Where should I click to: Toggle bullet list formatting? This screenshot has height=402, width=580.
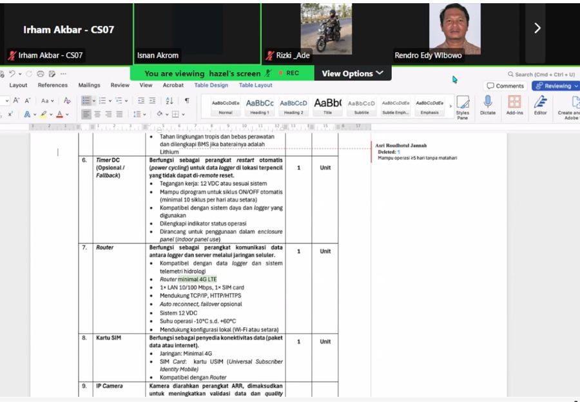[x=86, y=100]
